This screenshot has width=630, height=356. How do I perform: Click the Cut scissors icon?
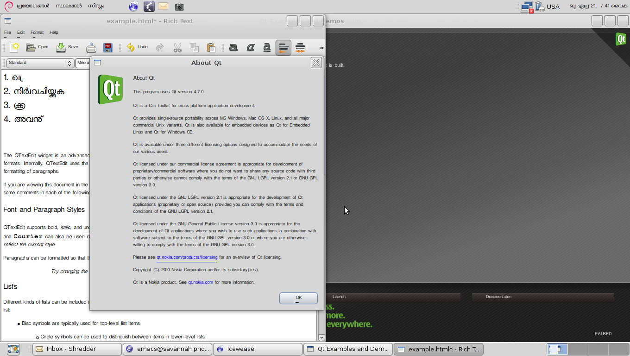177,47
